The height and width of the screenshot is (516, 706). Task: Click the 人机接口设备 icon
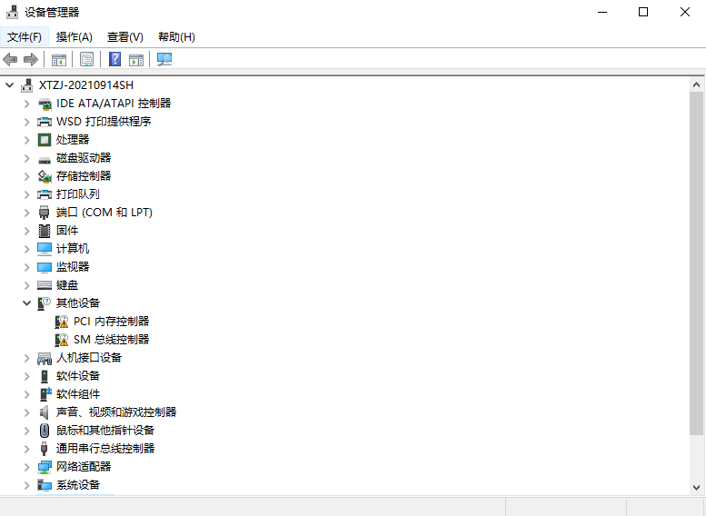coord(45,358)
